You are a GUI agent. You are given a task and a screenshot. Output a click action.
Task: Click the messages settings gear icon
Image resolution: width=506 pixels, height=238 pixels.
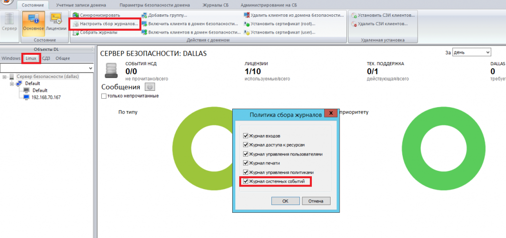(150, 87)
